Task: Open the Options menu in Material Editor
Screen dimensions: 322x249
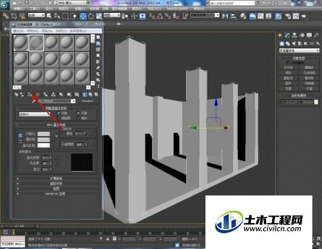Action: tap(61, 31)
